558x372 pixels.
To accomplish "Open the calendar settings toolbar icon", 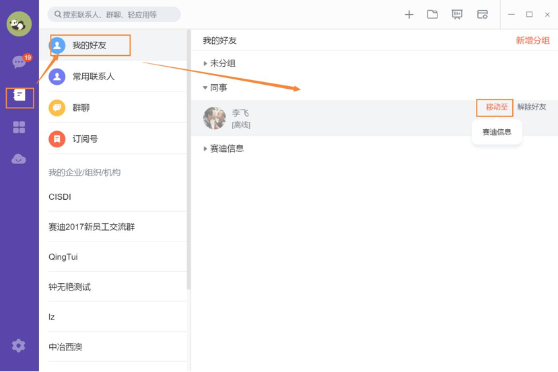I will (x=482, y=15).
